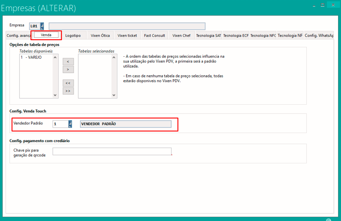Screen dimensions: 341x221
Task: Focus the Empresa code field L01
Action: tap(35, 26)
